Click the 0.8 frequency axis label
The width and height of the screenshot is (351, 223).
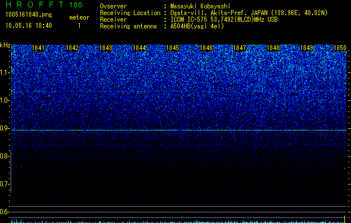pyautogui.click(x=5, y=156)
